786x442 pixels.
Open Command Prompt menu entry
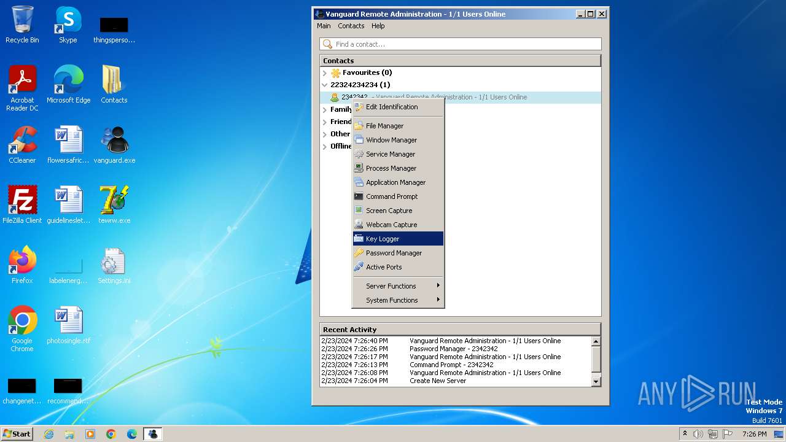click(x=398, y=196)
